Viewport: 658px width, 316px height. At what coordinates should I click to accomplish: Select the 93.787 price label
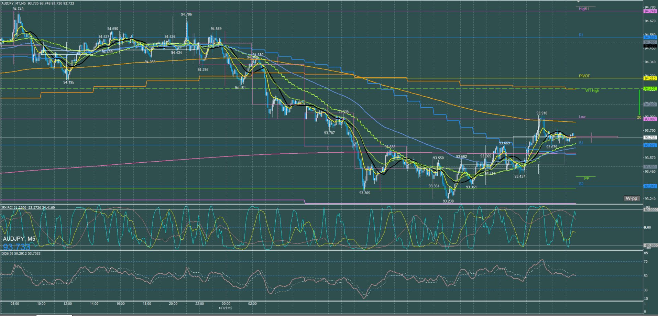coord(329,133)
